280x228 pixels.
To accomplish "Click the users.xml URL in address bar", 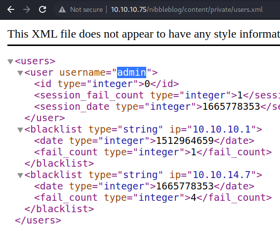I will pyautogui.click(x=187, y=9).
